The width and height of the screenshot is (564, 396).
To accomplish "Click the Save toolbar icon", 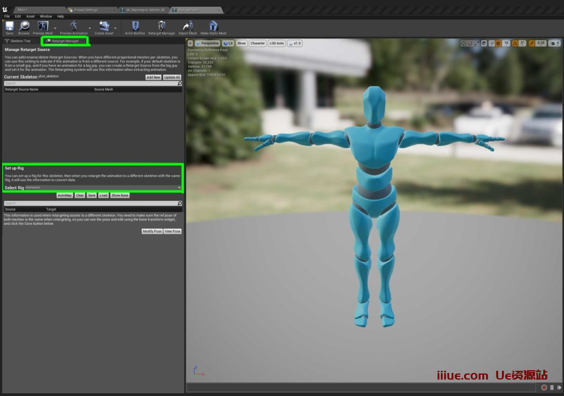I will 9,27.
